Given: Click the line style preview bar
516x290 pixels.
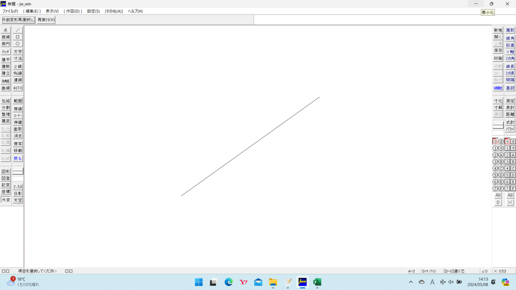Looking at the screenshot, I should click(498, 124).
